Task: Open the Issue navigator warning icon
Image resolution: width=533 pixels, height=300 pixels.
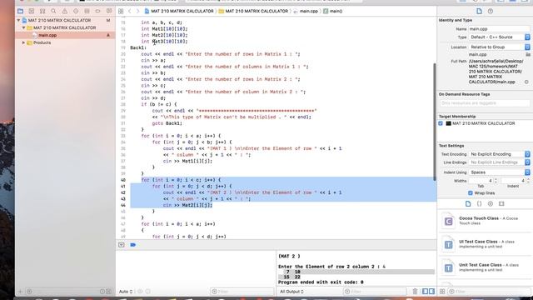Action: click(65, 11)
